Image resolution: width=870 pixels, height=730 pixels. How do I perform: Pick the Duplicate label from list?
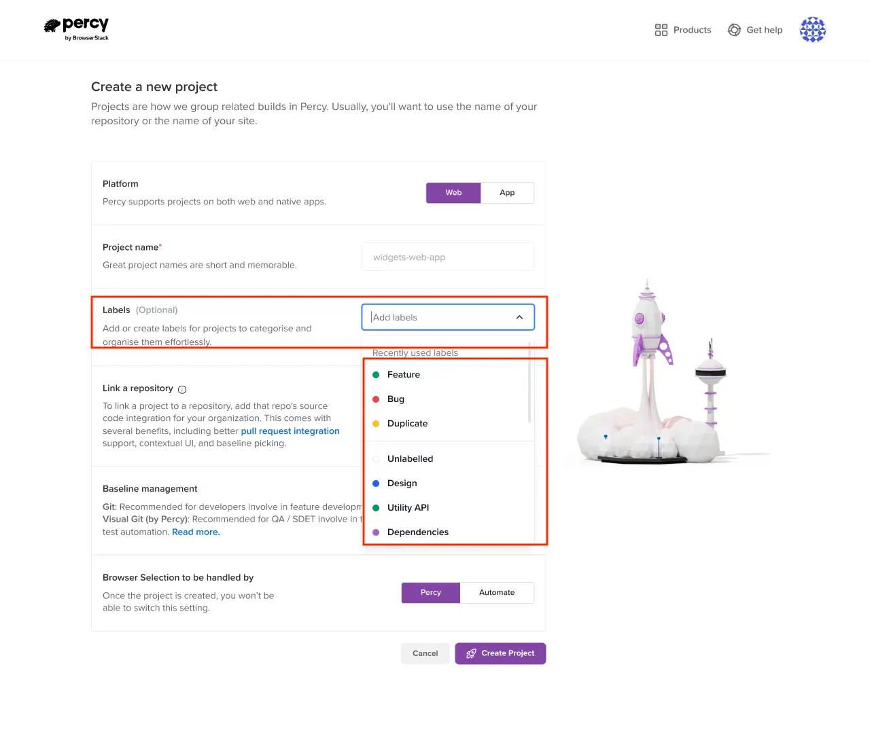pyautogui.click(x=407, y=424)
